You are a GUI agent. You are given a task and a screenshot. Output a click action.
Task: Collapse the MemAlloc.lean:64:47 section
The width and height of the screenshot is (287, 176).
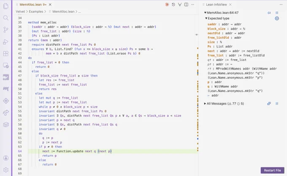[205, 13]
